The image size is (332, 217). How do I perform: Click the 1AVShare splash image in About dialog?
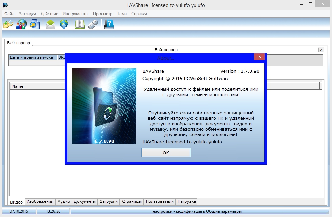[104, 106]
